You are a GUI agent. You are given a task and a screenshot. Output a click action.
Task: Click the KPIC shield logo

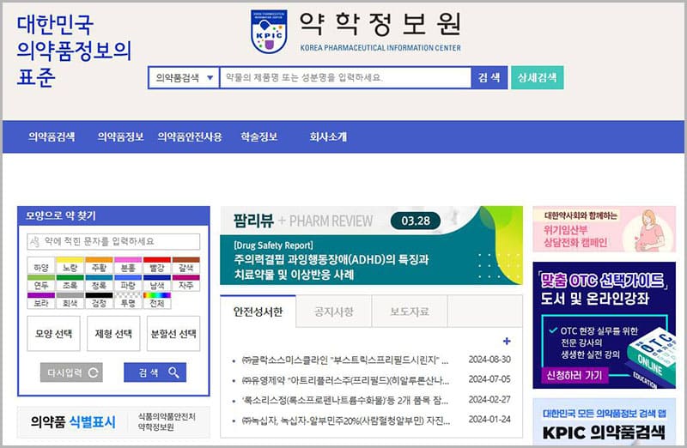269,32
